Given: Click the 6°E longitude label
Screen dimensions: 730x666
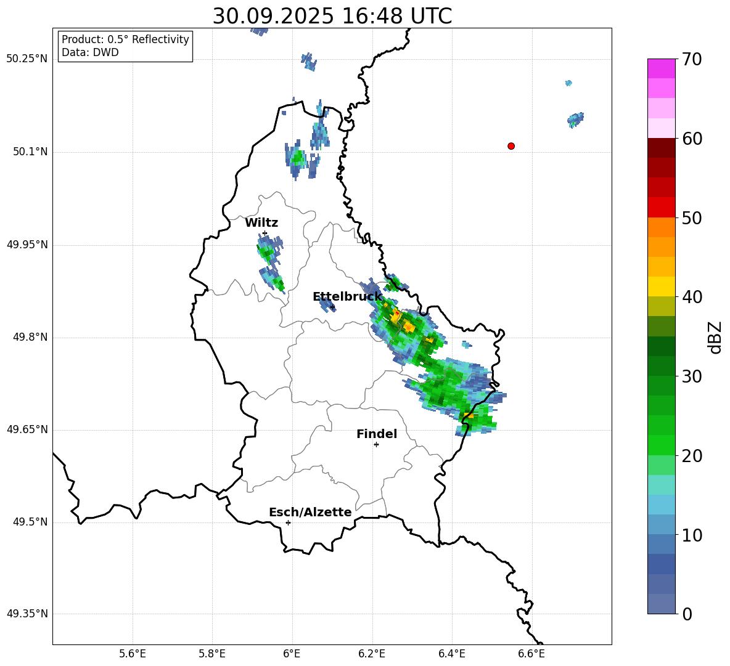Looking at the screenshot, I should coord(292,654).
